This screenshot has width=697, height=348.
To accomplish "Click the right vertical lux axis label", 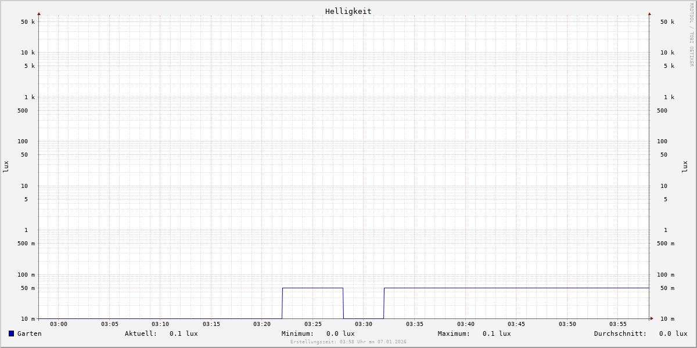I will [685, 166].
